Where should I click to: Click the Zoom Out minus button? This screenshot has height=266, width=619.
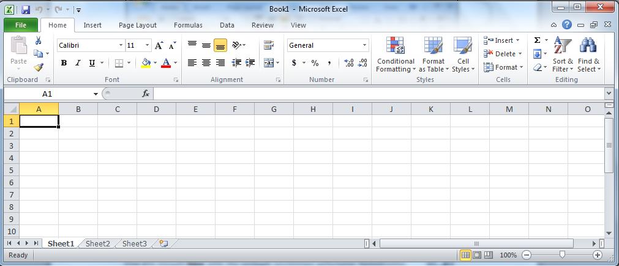click(x=526, y=255)
